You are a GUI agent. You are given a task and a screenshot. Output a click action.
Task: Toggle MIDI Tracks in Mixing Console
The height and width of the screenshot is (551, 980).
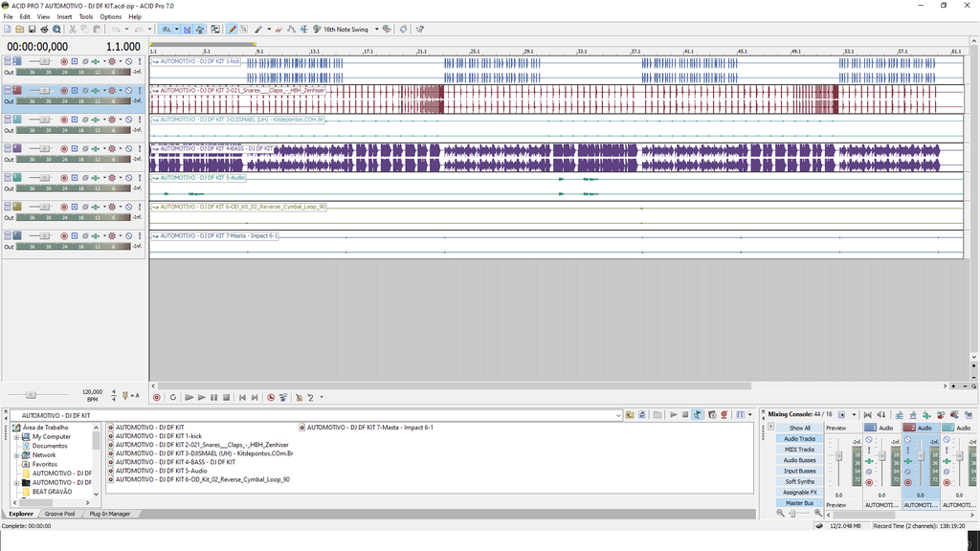tap(799, 450)
